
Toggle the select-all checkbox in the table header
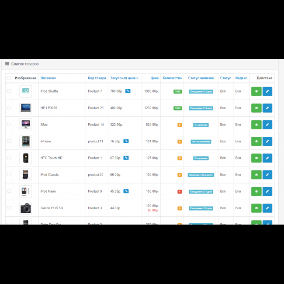[x=9, y=78]
